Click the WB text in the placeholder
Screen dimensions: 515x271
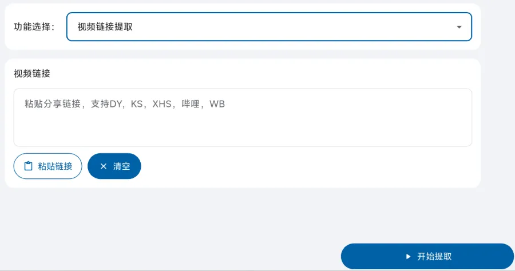tap(217, 104)
